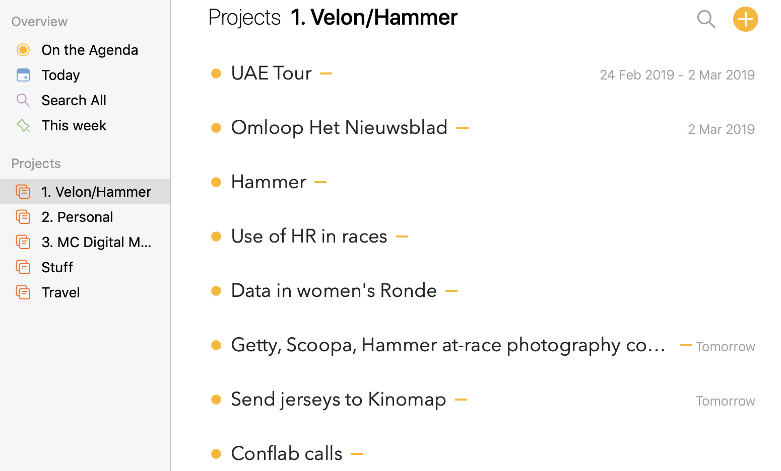This screenshot has width=781, height=471.
Task: Select the This week pin icon
Action: coord(23,125)
